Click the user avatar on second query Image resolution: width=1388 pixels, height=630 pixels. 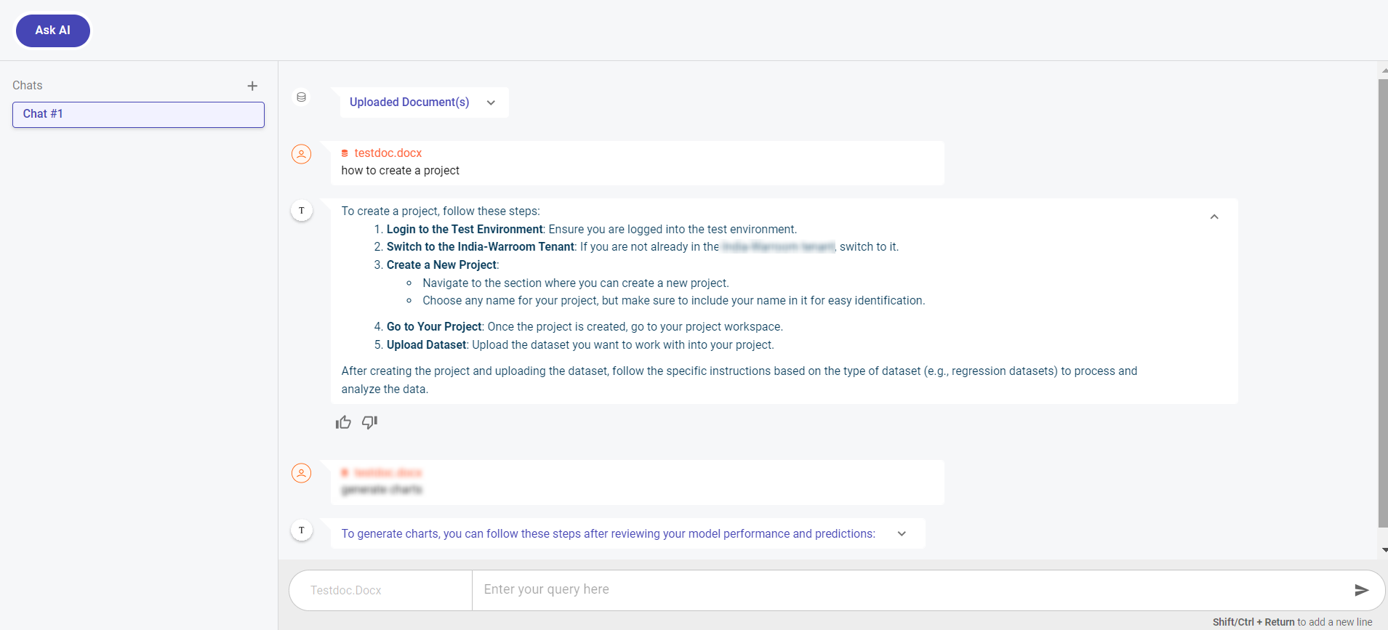coord(301,473)
